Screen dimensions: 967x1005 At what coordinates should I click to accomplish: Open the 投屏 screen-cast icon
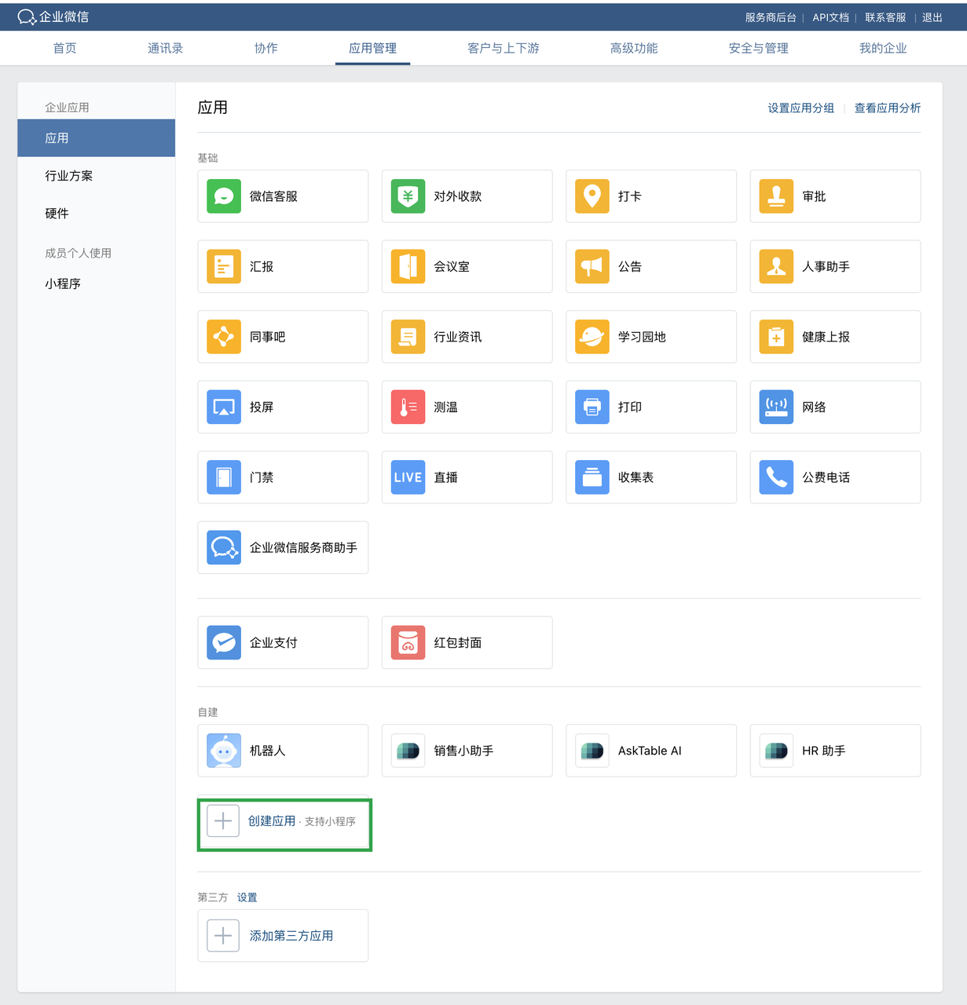(224, 407)
